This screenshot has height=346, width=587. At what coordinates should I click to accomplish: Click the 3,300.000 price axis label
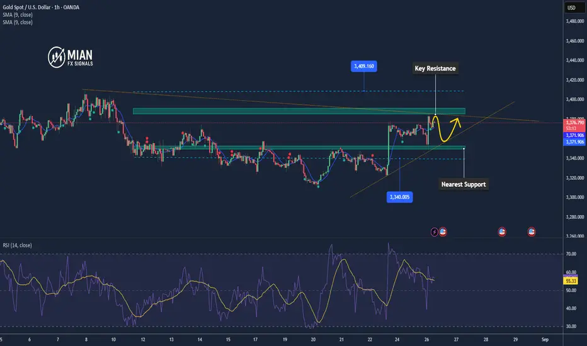coord(574,197)
